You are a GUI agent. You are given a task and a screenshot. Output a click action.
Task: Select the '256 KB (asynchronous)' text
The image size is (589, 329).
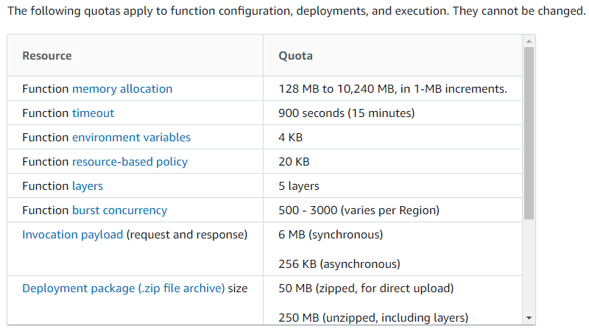339,264
